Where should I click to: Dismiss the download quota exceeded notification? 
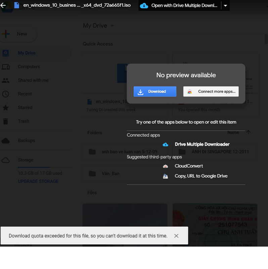click(176, 236)
